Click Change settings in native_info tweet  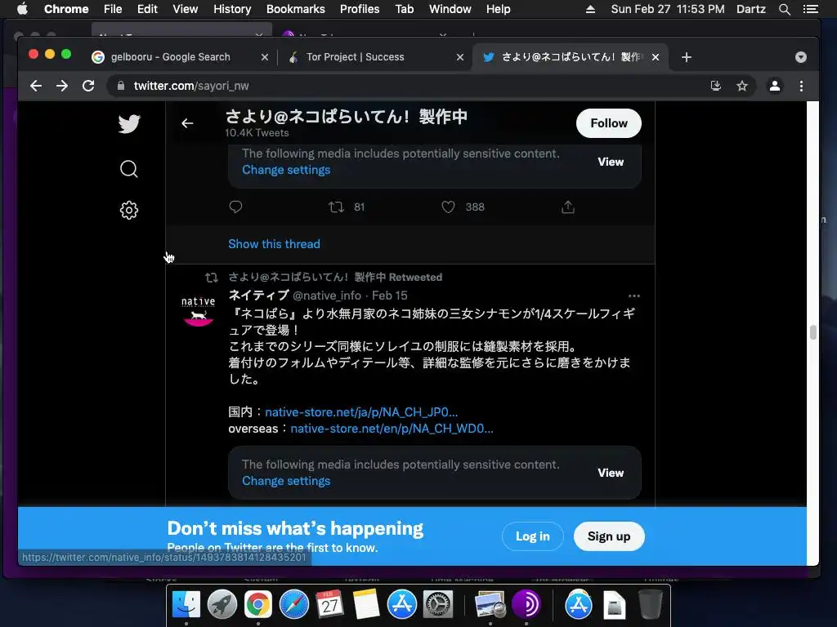[286, 481]
